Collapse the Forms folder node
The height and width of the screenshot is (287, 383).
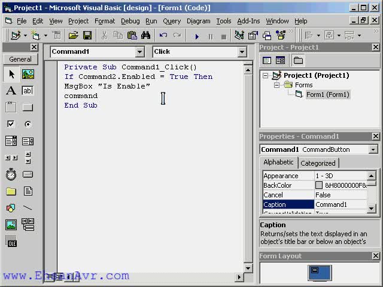click(276, 85)
